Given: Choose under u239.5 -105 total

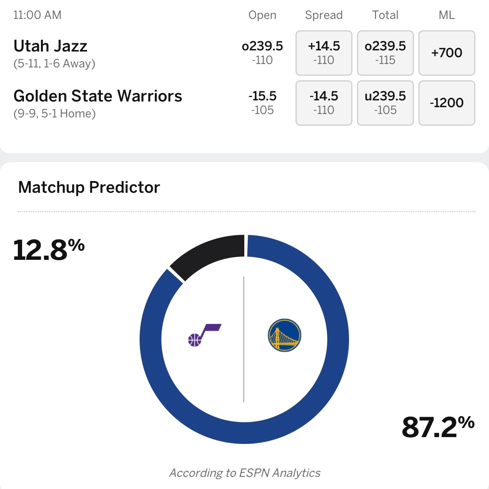Looking at the screenshot, I should click(x=385, y=103).
